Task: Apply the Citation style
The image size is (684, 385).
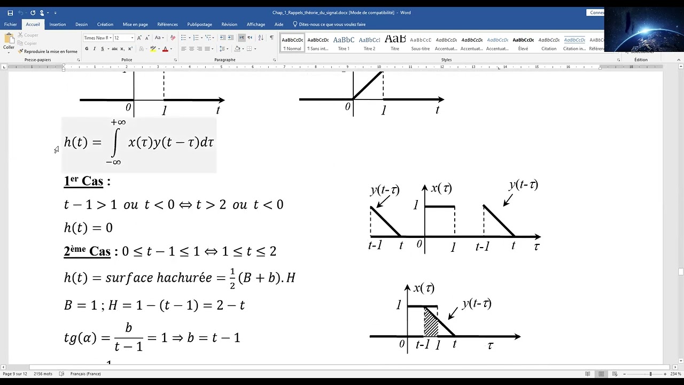Action: click(x=549, y=43)
